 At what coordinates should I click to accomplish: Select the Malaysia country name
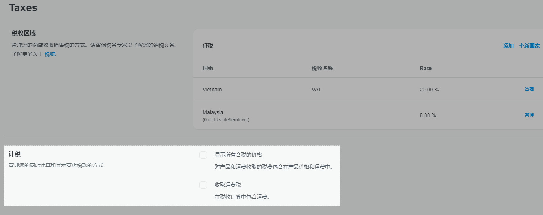pyautogui.click(x=213, y=112)
